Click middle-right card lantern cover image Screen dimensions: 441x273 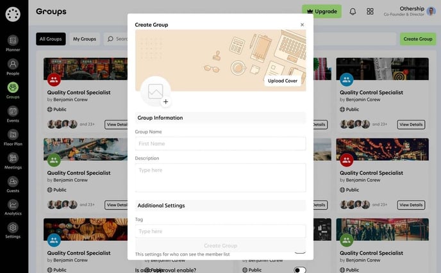383,149
